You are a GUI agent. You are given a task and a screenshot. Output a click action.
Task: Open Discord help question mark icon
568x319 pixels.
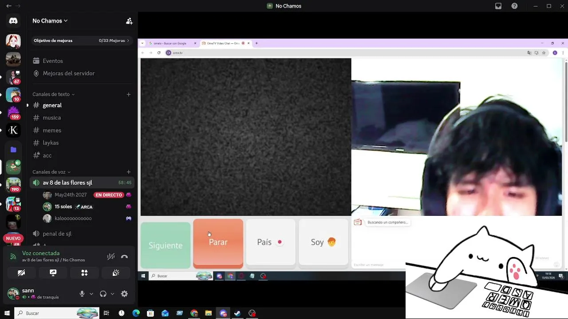[x=514, y=6]
